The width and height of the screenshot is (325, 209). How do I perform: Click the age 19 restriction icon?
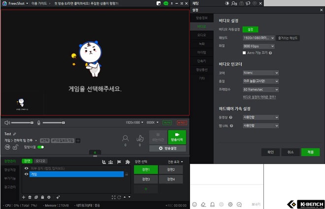click(7, 147)
